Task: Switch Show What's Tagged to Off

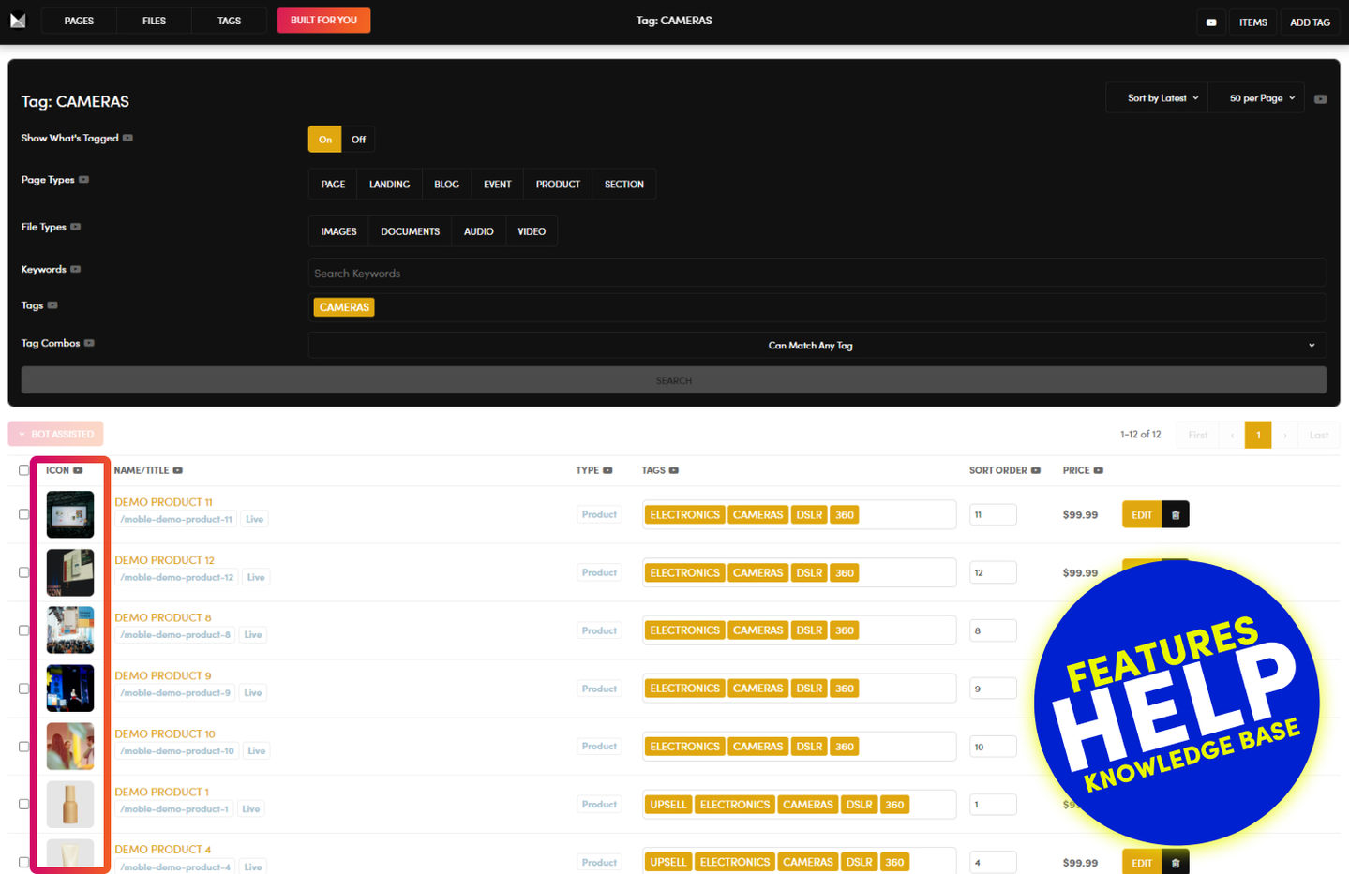Action: (358, 140)
